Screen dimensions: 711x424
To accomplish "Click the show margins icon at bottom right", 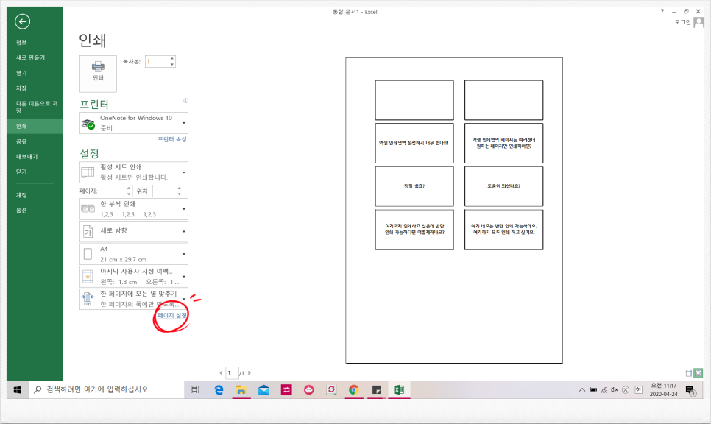I will tap(689, 372).
